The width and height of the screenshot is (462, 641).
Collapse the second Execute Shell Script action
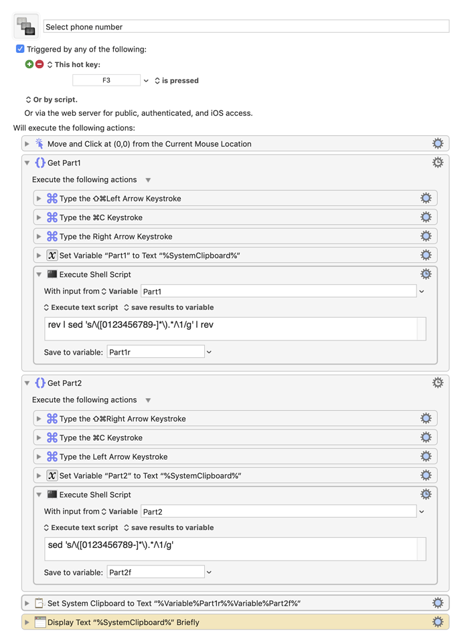tap(39, 494)
